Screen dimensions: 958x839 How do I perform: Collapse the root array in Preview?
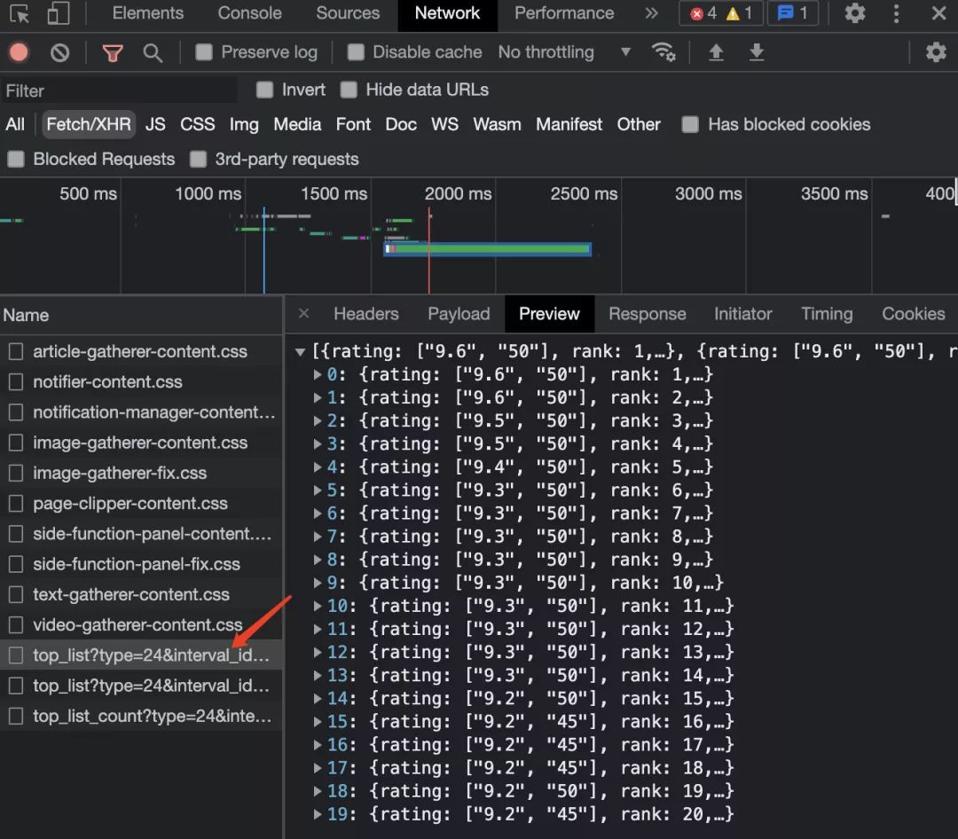(x=300, y=351)
